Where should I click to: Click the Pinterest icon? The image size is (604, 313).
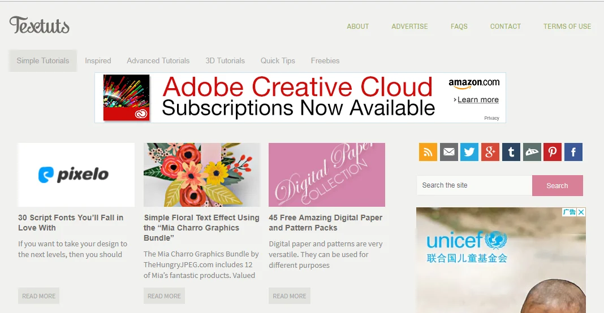pyautogui.click(x=553, y=152)
